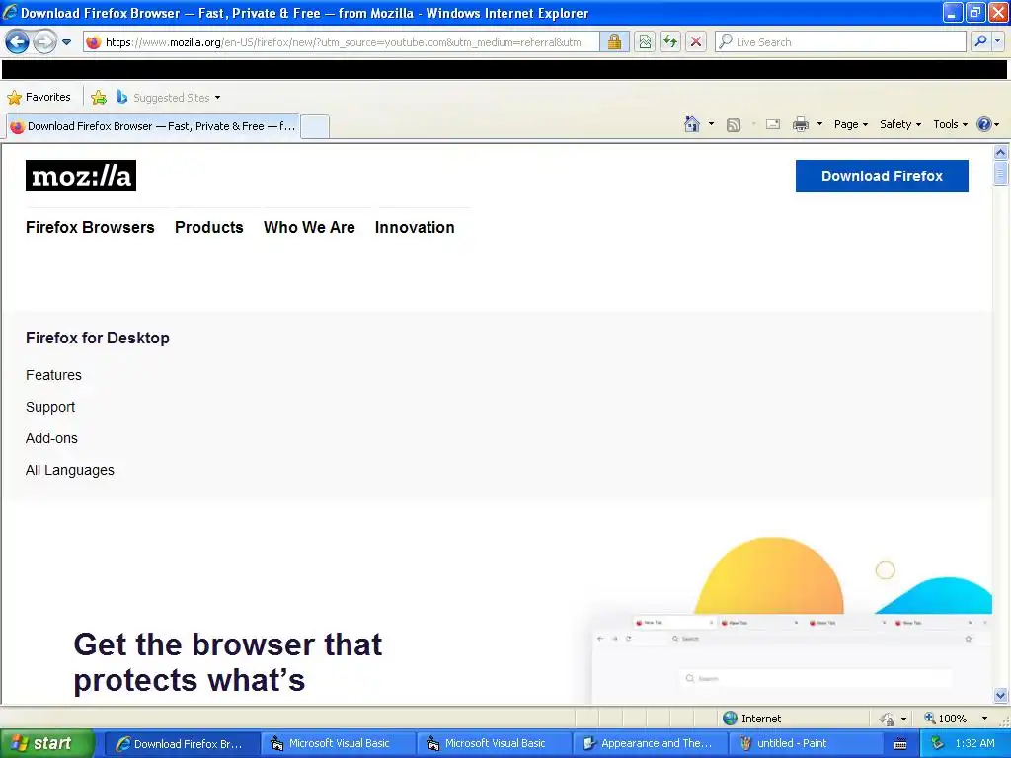1011x758 pixels.
Task: Click the security lock icon in address bar
Action: (x=614, y=42)
